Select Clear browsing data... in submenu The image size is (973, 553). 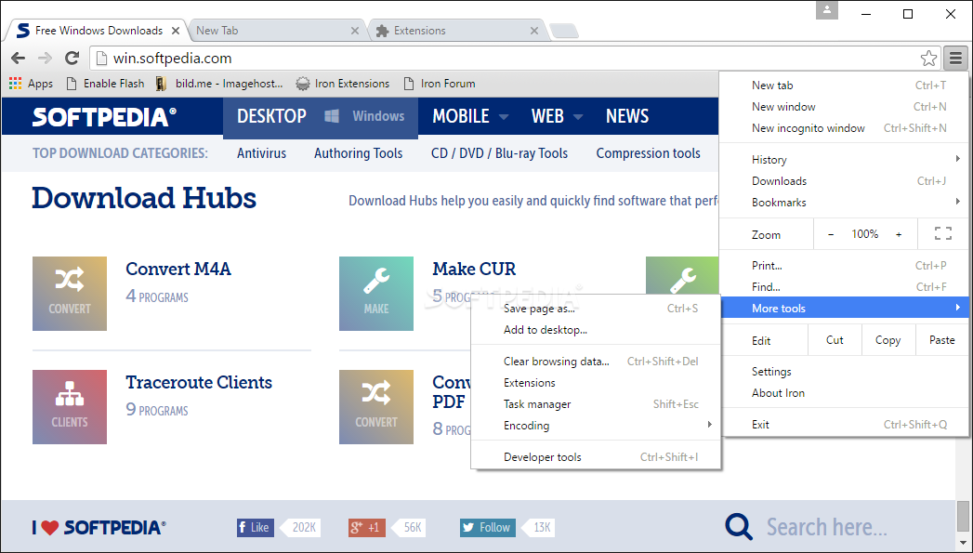coord(596,362)
